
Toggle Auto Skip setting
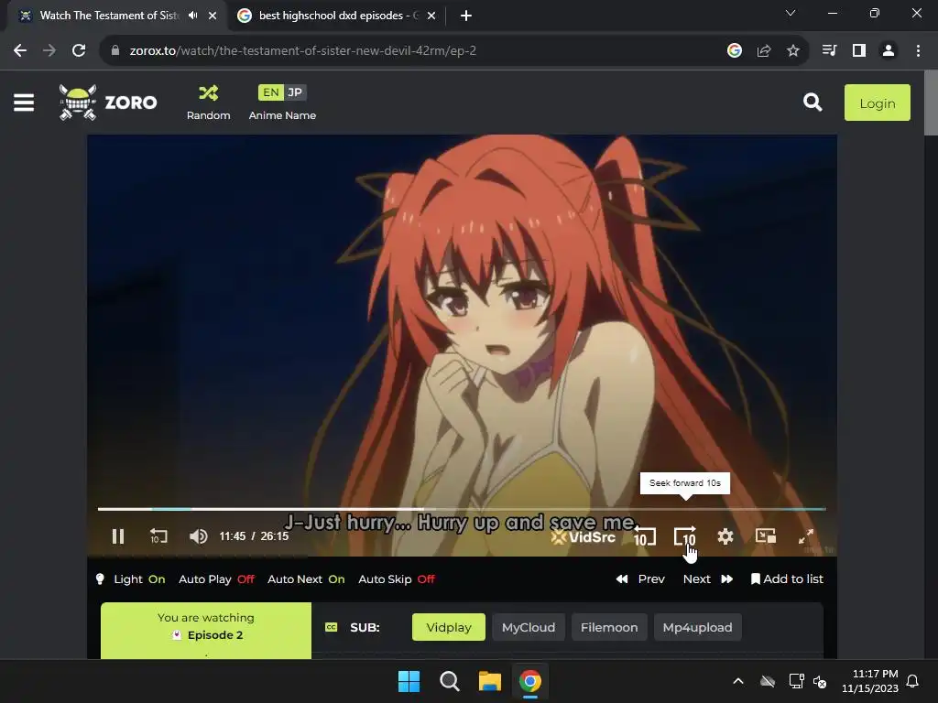397,579
